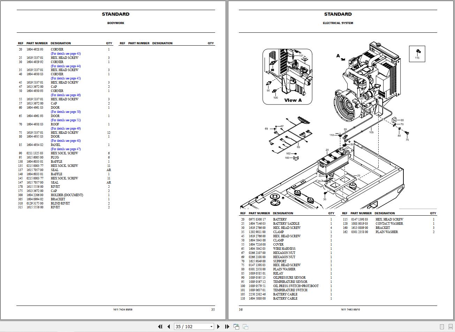Jump to the last page using the toolbar icon

(x=227, y=326)
